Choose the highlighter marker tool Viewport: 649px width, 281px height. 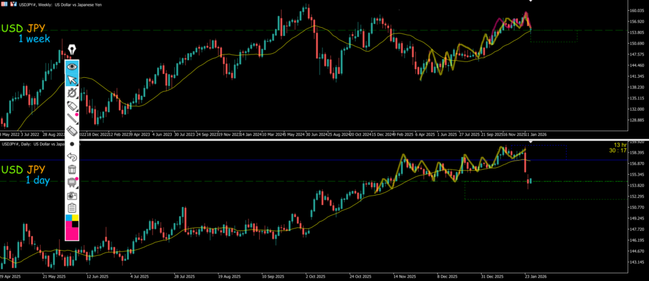[72, 106]
